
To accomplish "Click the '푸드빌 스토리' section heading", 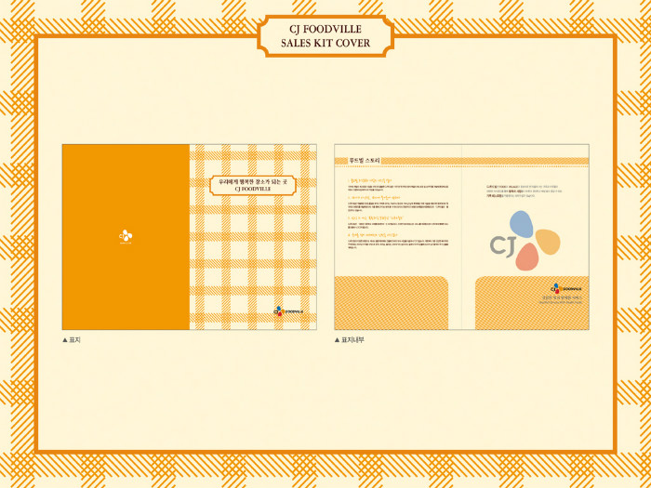I will tap(365, 161).
